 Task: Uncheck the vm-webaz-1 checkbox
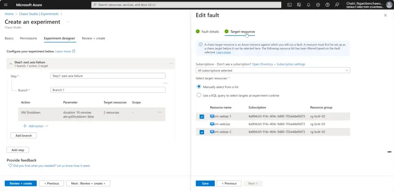202,117
